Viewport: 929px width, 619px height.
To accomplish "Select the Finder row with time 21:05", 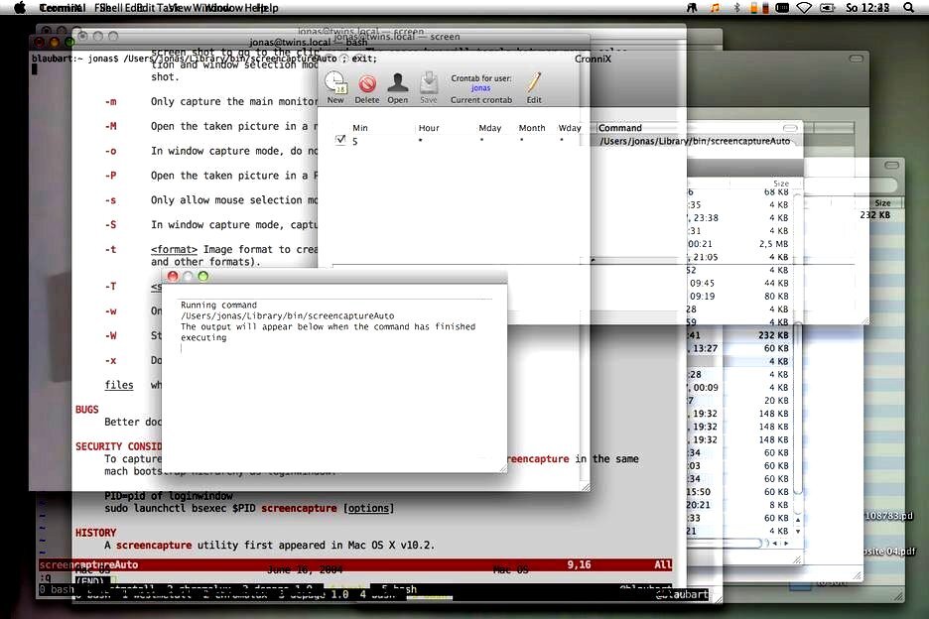I will click(x=740, y=257).
